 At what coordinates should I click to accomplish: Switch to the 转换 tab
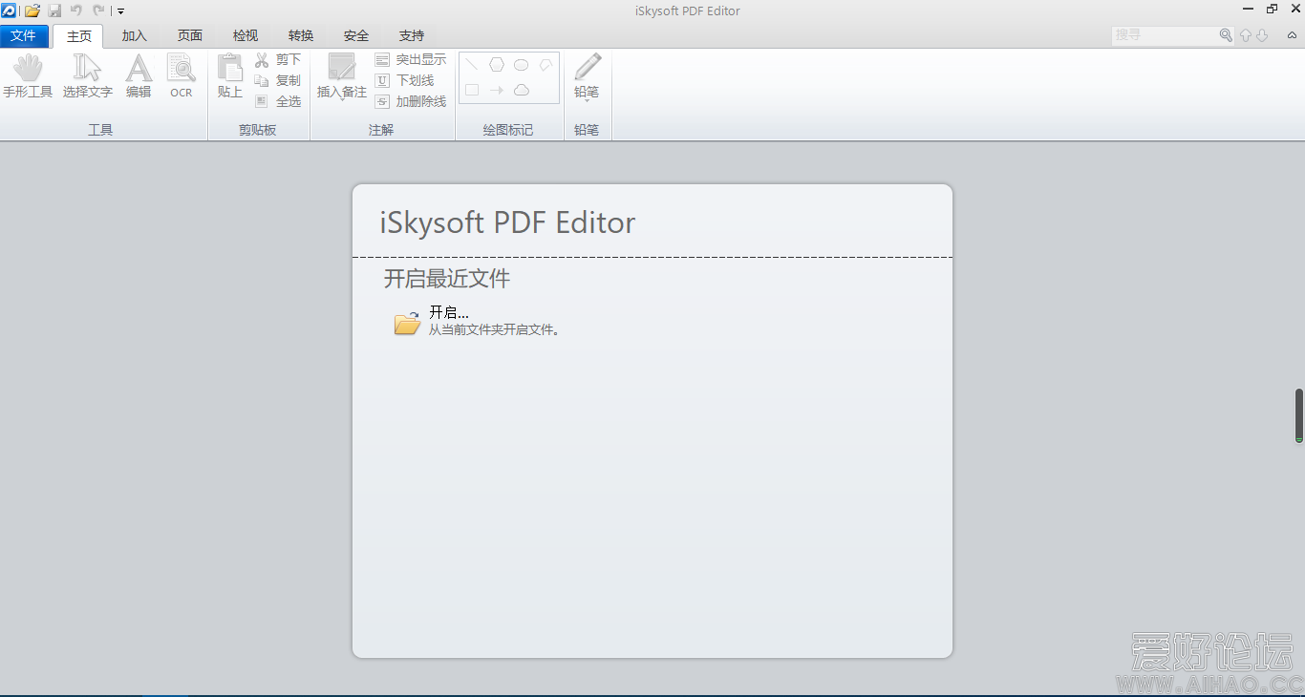(x=301, y=35)
